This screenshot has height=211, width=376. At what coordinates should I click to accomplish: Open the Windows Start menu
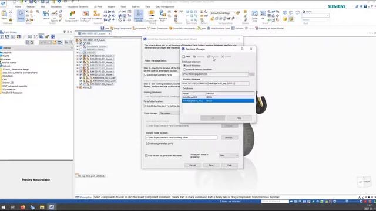(x=4, y=207)
